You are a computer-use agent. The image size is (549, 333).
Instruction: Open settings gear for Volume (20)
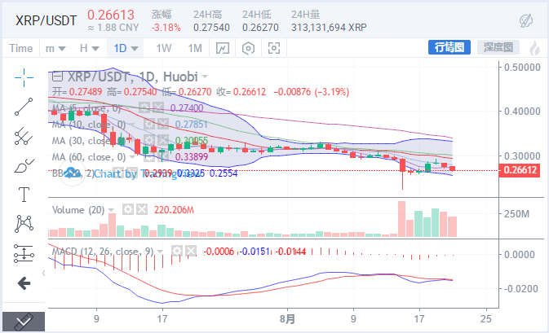pyautogui.click(x=128, y=210)
